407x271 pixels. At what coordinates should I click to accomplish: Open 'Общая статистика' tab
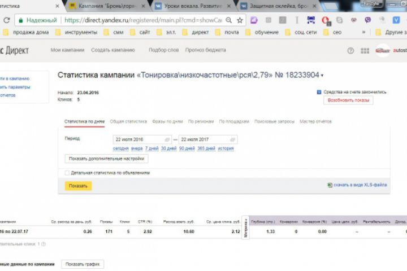pyautogui.click(x=128, y=121)
